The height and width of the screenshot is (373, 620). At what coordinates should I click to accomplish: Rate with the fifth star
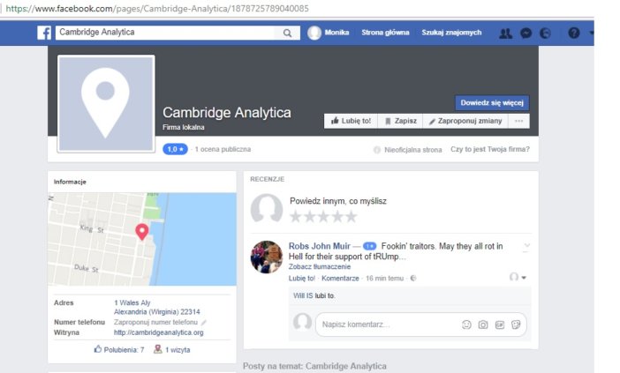[x=352, y=216]
